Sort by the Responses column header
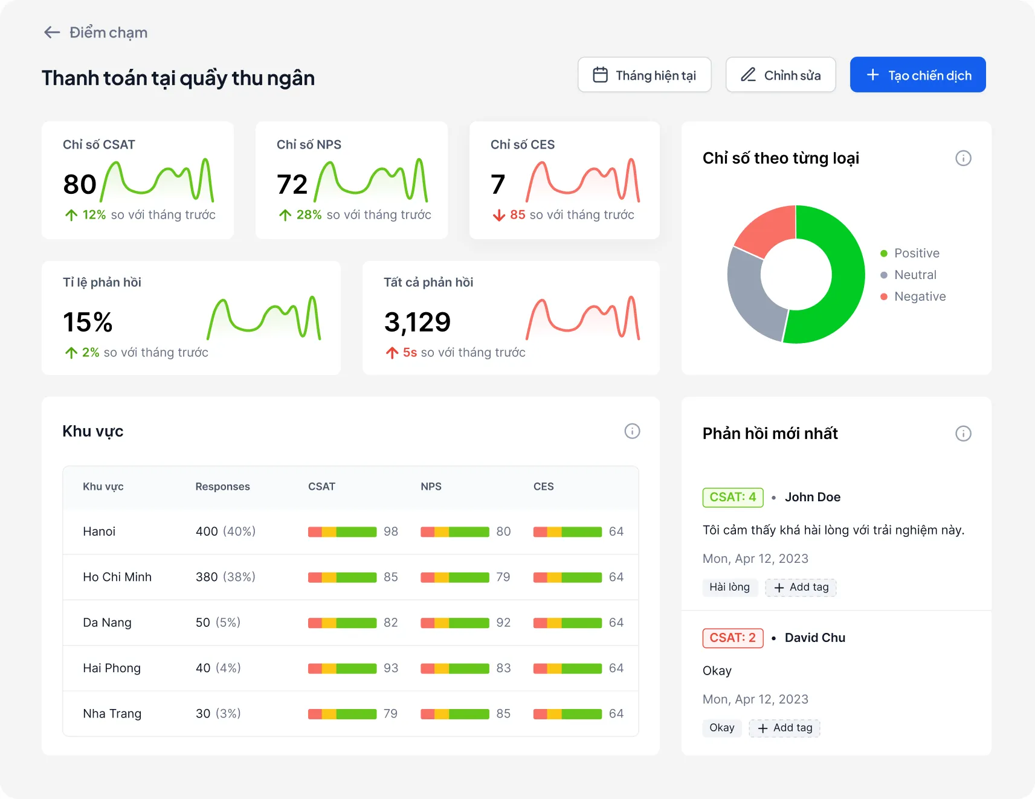This screenshot has width=1035, height=799. pos(222,487)
